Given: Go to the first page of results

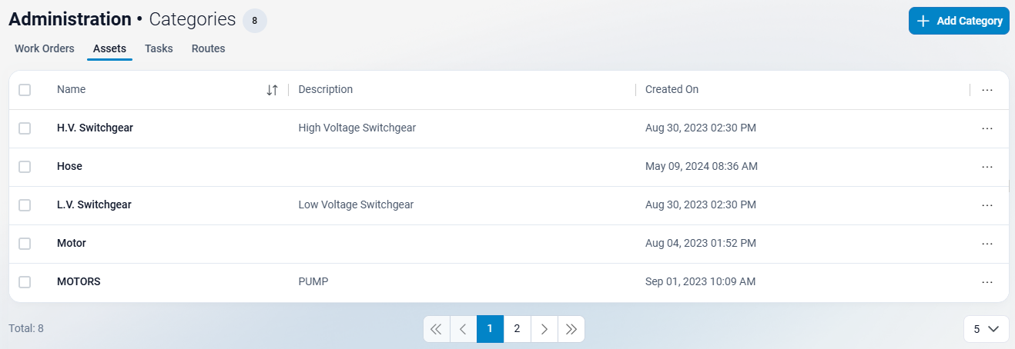Looking at the screenshot, I should [436, 329].
